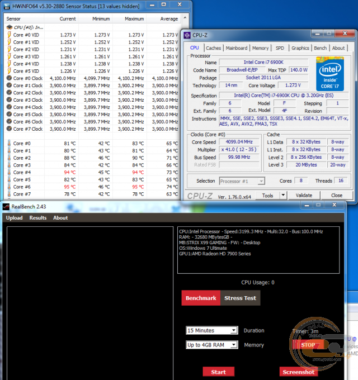358x380 pixels.
Task: Click the Tools button in CPU-Z
Action: coord(267,196)
